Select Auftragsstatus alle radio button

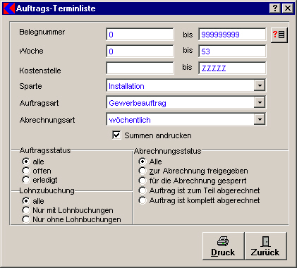[26, 162]
